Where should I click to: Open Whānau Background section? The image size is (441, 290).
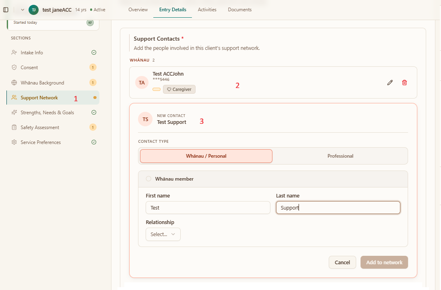click(53, 82)
